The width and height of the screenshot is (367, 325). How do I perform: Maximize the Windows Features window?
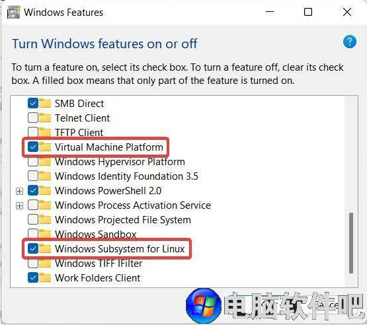click(x=307, y=12)
